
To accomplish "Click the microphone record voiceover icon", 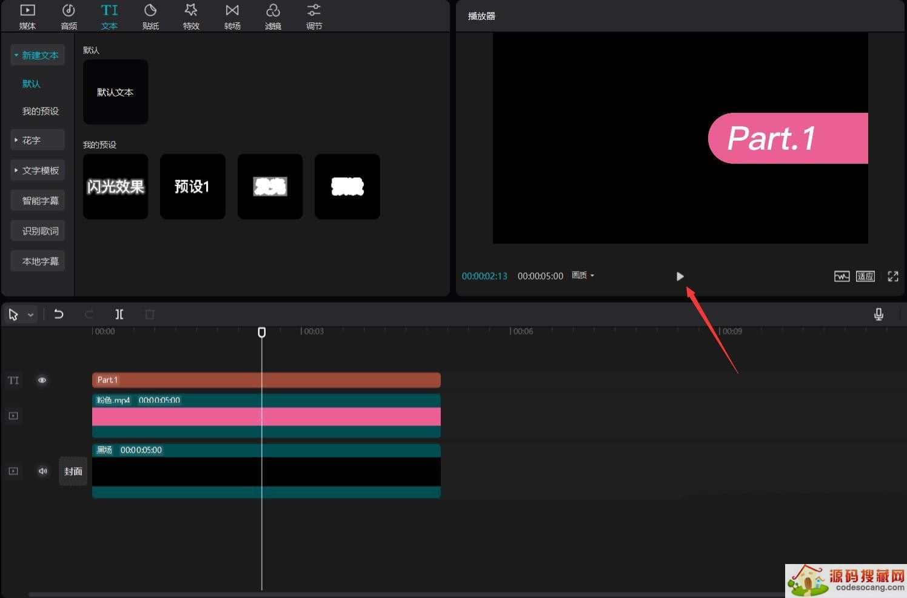I will pyautogui.click(x=878, y=314).
